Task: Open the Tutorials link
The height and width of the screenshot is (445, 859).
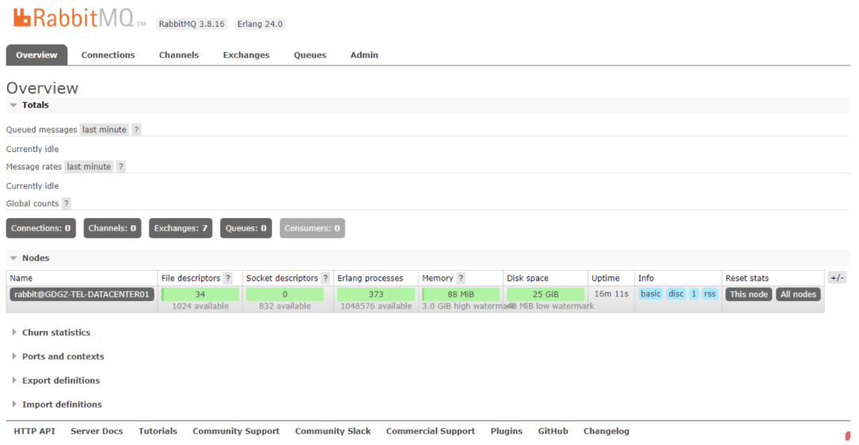Action: tap(157, 431)
